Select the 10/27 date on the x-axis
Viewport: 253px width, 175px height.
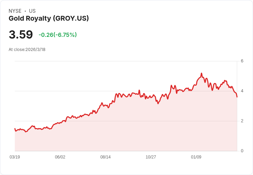pos(151,157)
